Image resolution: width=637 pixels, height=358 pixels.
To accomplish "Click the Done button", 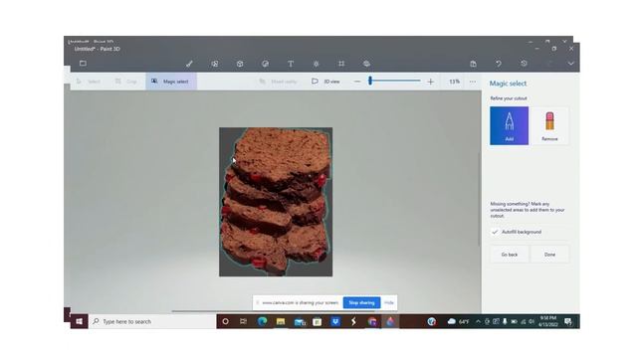I will (x=549, y=255).
